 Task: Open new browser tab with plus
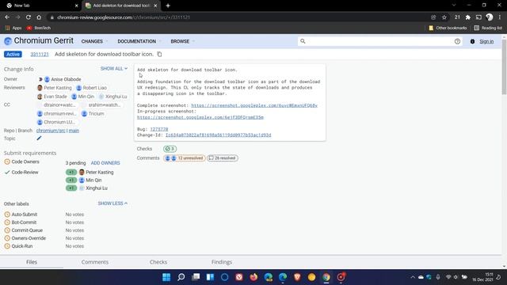pyautogui.click(x=168, y=6)
